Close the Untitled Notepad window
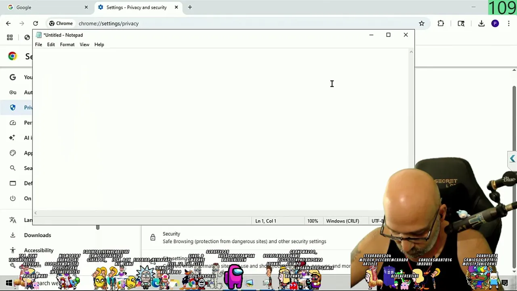 coord(406,35)
